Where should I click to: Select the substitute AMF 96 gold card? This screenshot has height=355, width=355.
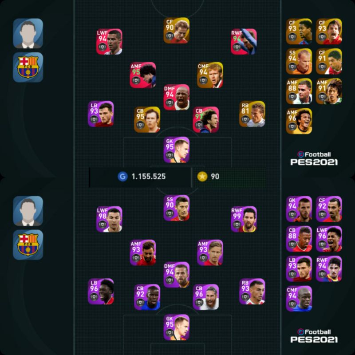[299, 121]
